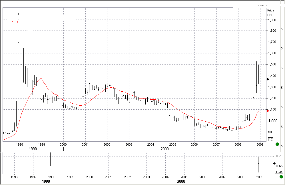Screen dimensions: 285x185
Task: Select the black diamond marker on the price axis
Action: [268, 79]
